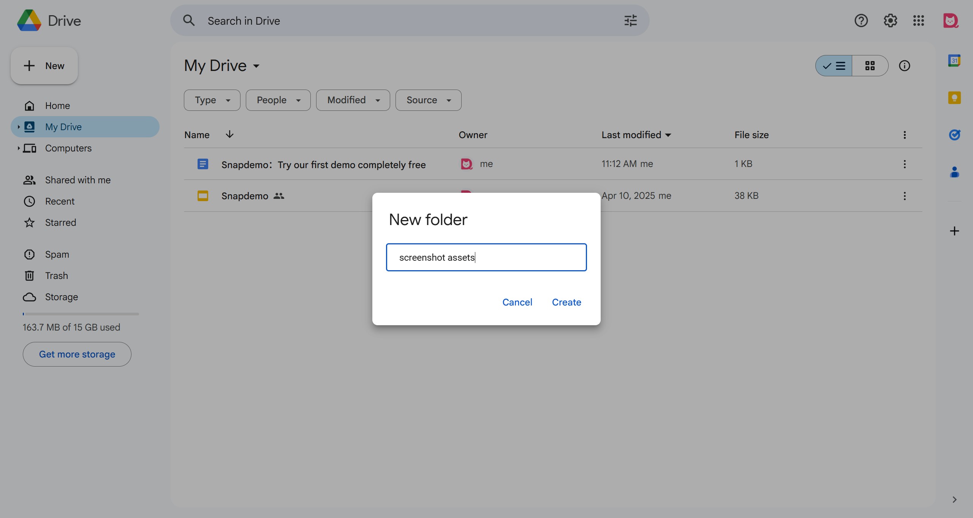Open the Modified filter dropdown

click(353, 100)
